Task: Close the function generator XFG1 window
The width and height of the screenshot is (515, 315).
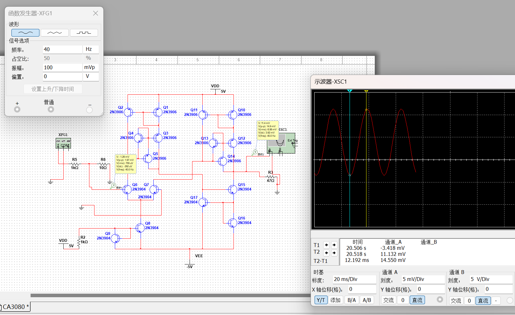Action: coord(95,13)
